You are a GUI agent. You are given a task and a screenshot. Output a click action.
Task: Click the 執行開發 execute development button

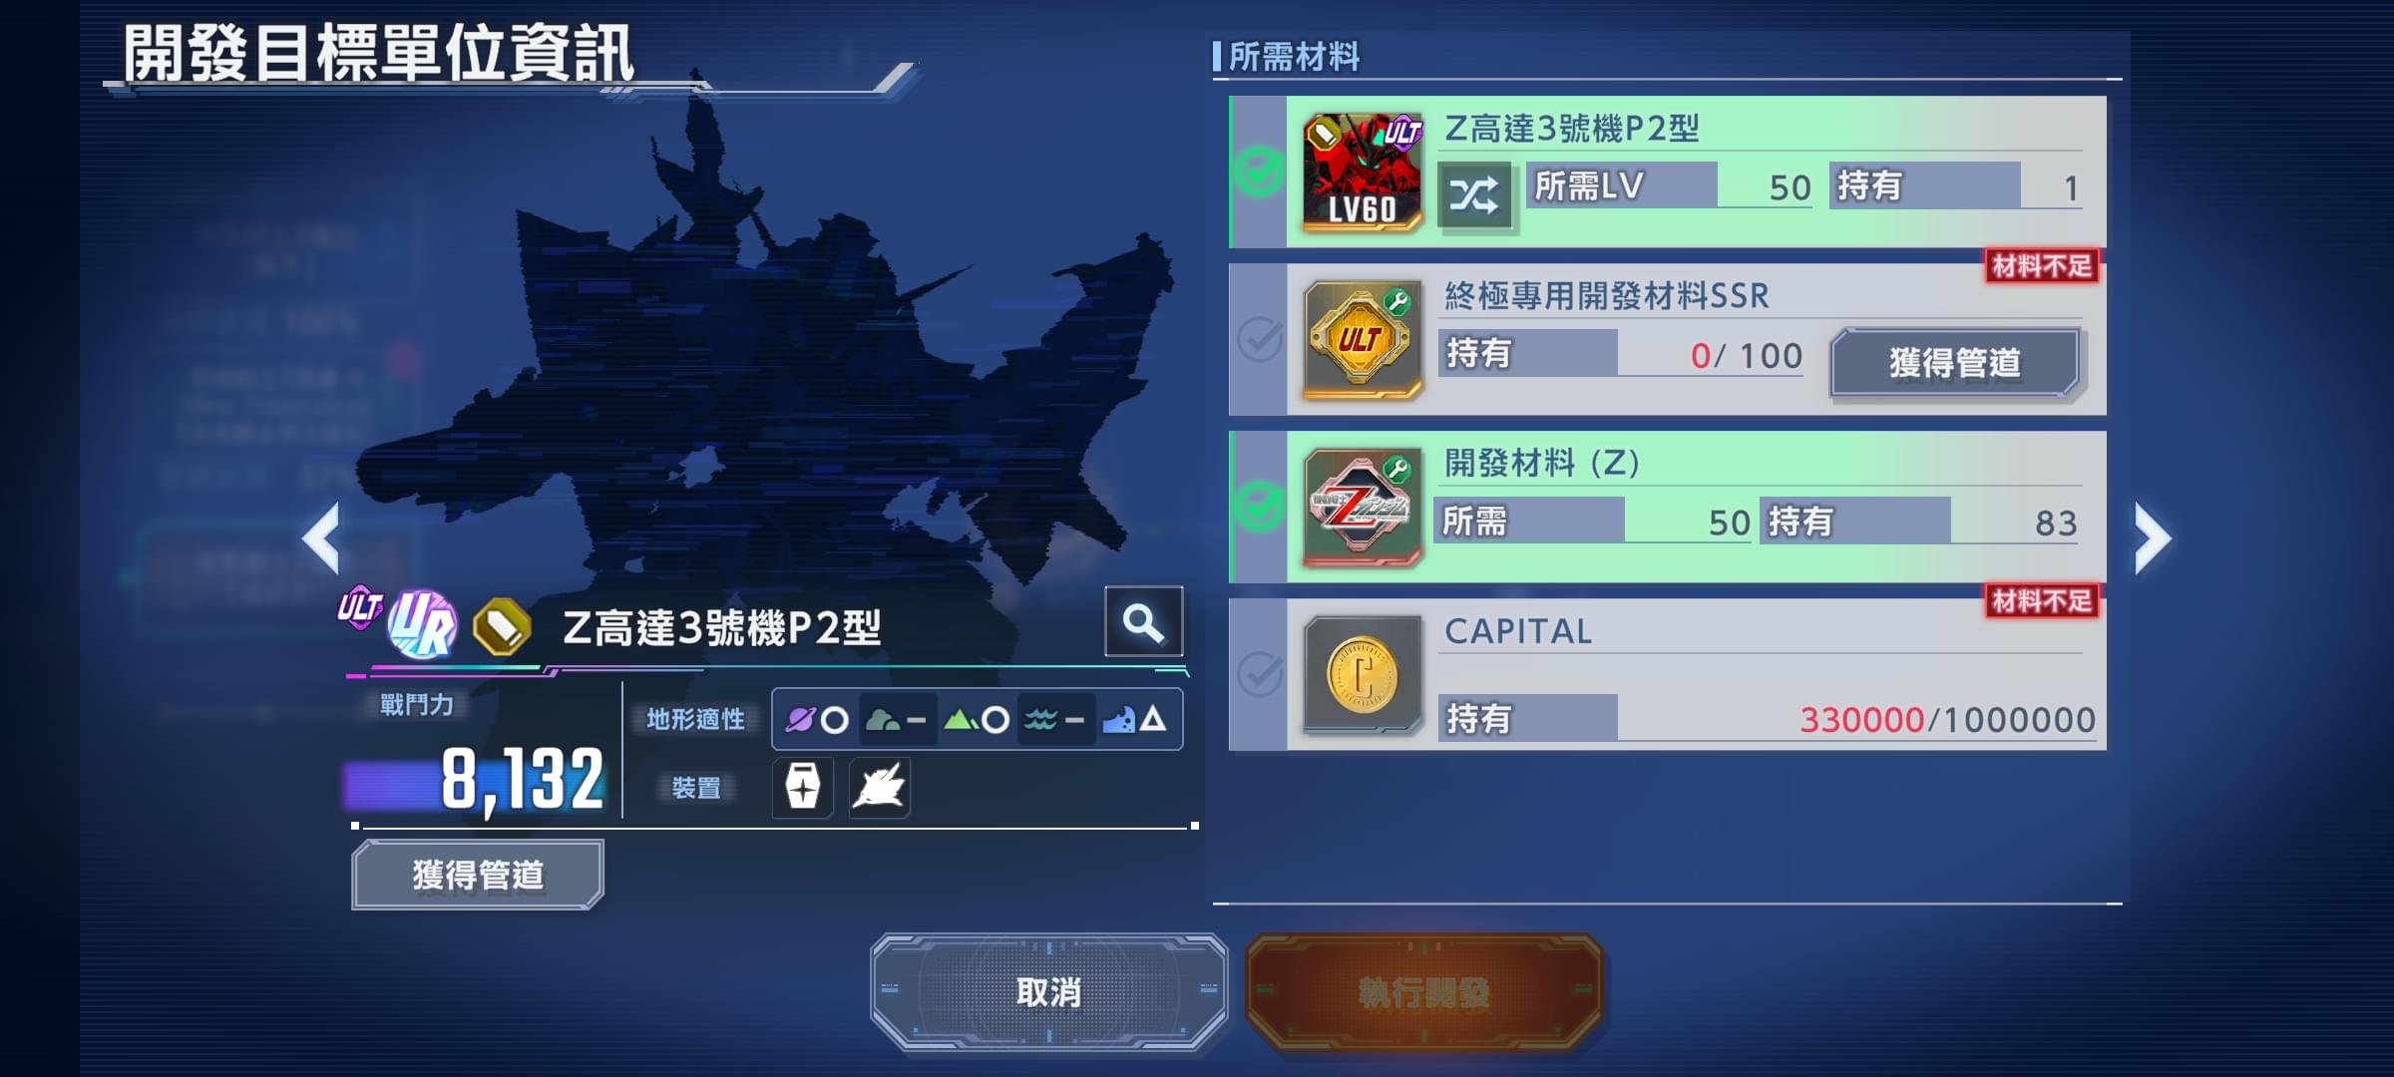click(x=1423, y=991)
